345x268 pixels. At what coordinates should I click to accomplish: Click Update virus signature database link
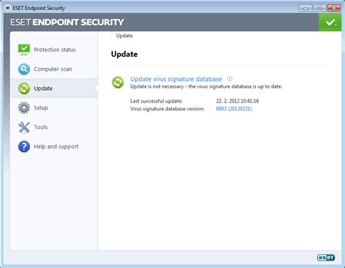(176, 79)
